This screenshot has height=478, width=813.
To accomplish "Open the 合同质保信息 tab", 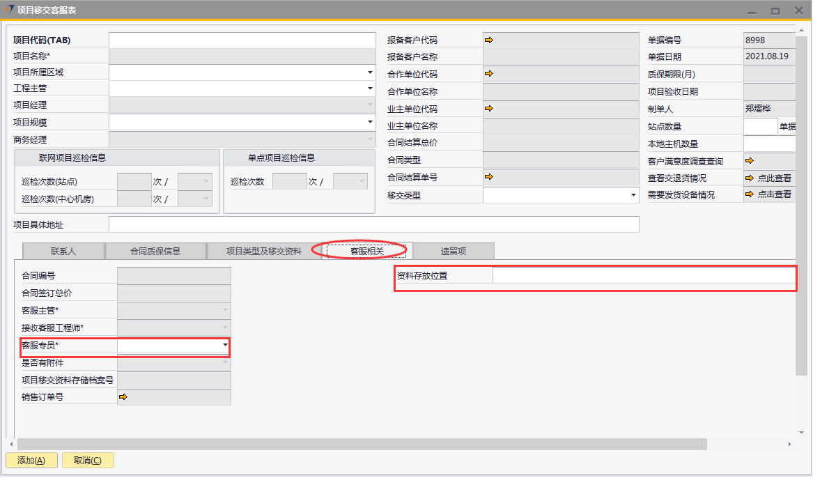I will pos(155,251).
